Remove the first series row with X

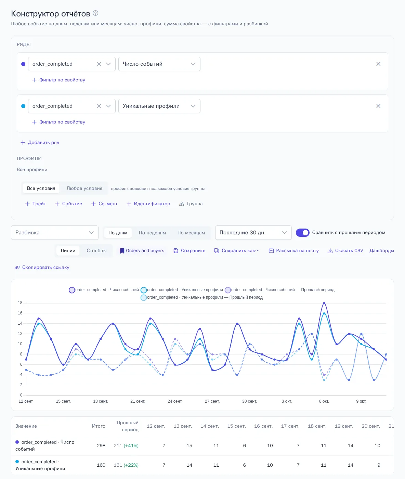tap(378, 64)
